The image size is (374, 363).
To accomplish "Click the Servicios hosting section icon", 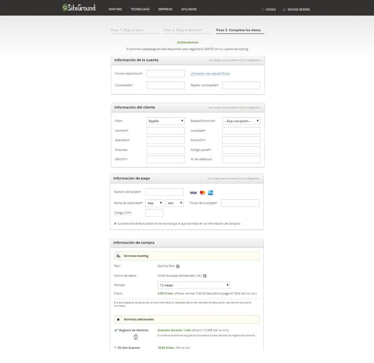I will point(118,256).
